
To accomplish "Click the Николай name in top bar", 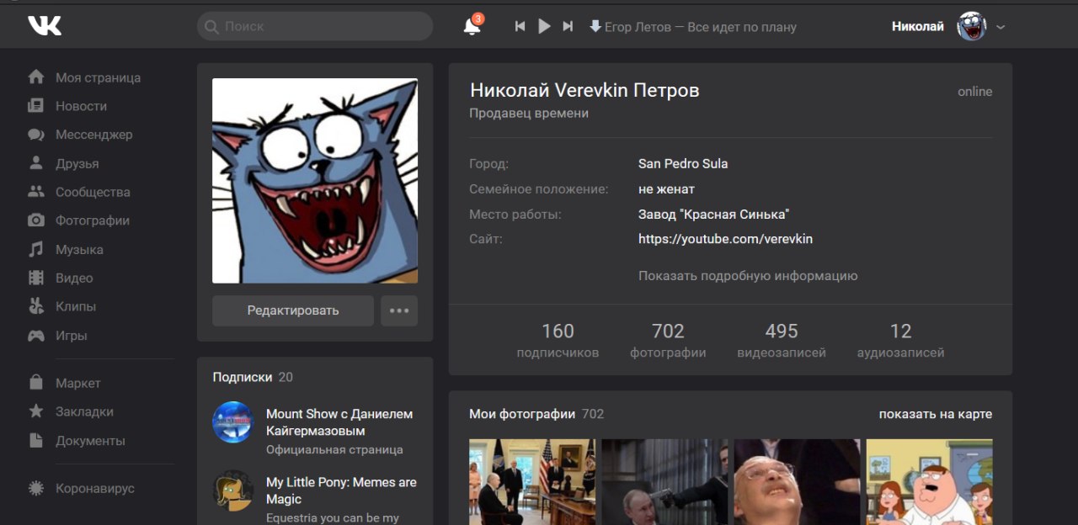I will [918, 26].
